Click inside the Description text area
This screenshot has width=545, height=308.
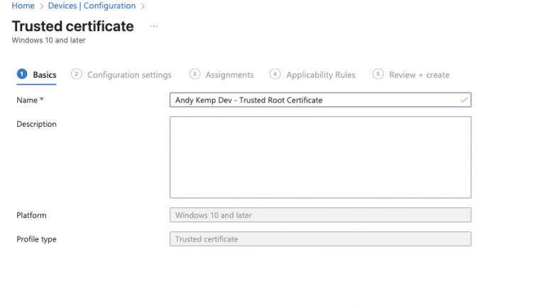(x=320, y=157)
